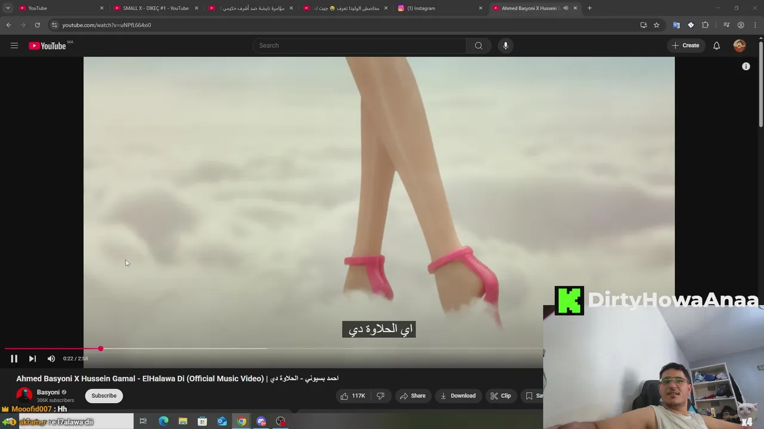Open the Chrome three-dot menu

point(756,25)
